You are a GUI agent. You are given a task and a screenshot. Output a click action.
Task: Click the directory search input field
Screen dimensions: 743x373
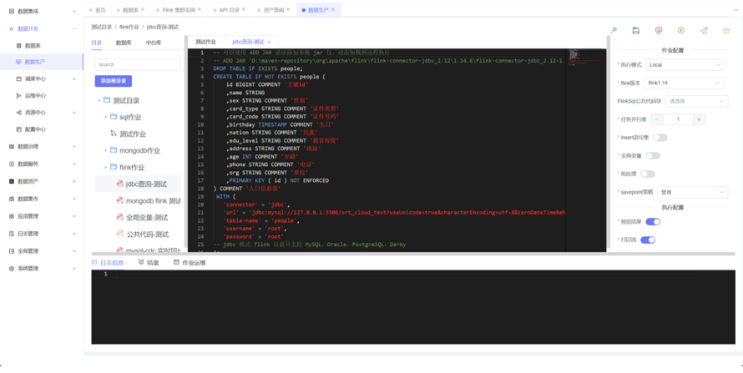pyautogui.click(x=136, y=64)
